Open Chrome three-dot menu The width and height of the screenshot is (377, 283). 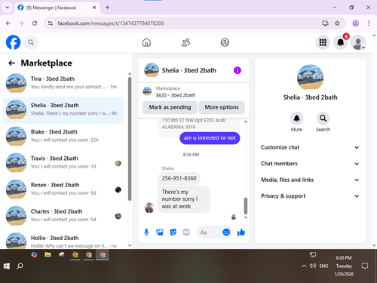pyautogui.click(x=369, y=23)
